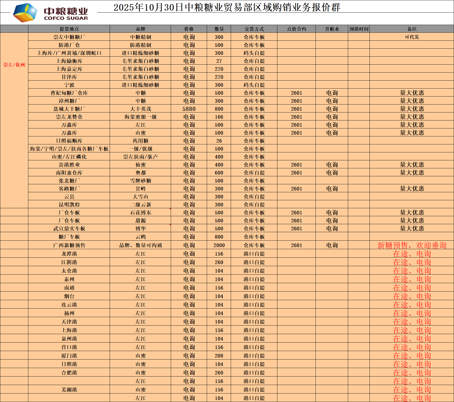Image resolution: width=454 pixels, height=402 pixels.
Task: Click the red comment marker on 石花博东 cell
Action: [x=170, y=209]
